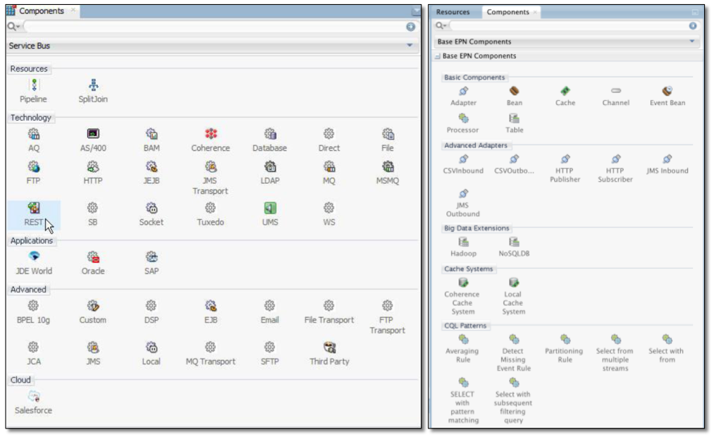The image size is (714, 437).
Task: Select the SplitJoin resource icon
Action: click(93, 85)
